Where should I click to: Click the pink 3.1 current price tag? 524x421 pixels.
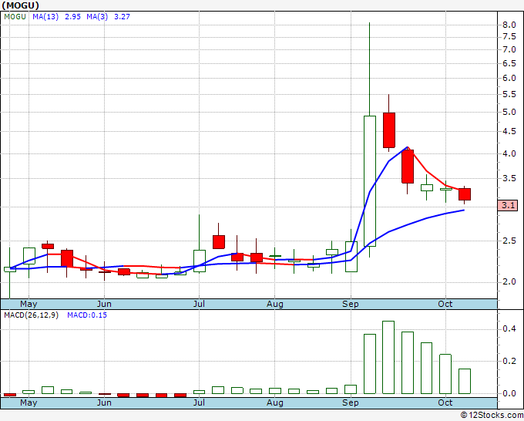coord(508,206)
